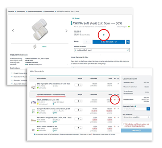This screenshot has width=162, height=148.
Task: Open 'EKG-Papier' product name in cart
Action: pyautogui.click(x=53, y=84)
